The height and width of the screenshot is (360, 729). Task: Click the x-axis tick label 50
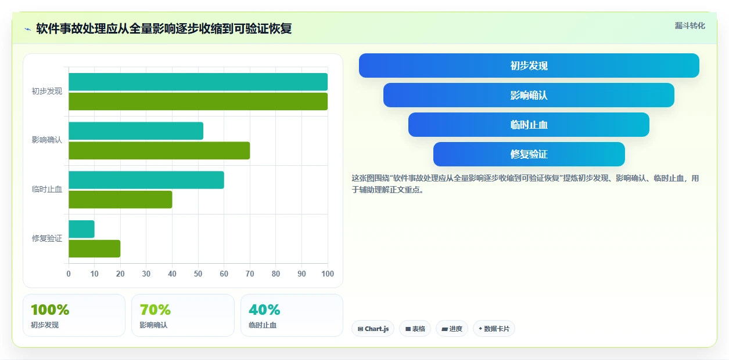click(198, 274)
